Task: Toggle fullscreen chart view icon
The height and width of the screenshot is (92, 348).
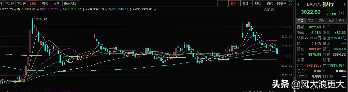Action: click(x=291, y=3)
